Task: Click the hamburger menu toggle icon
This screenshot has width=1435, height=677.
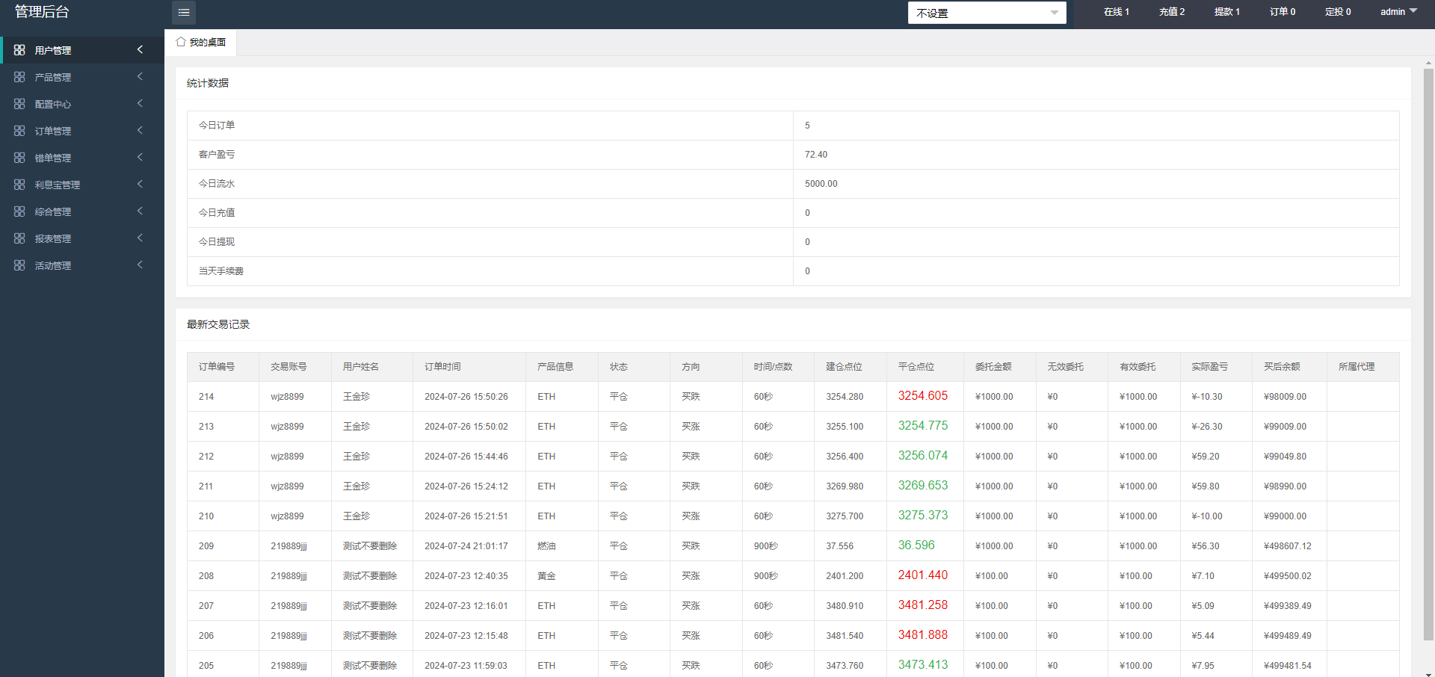Action: (183, 13)
